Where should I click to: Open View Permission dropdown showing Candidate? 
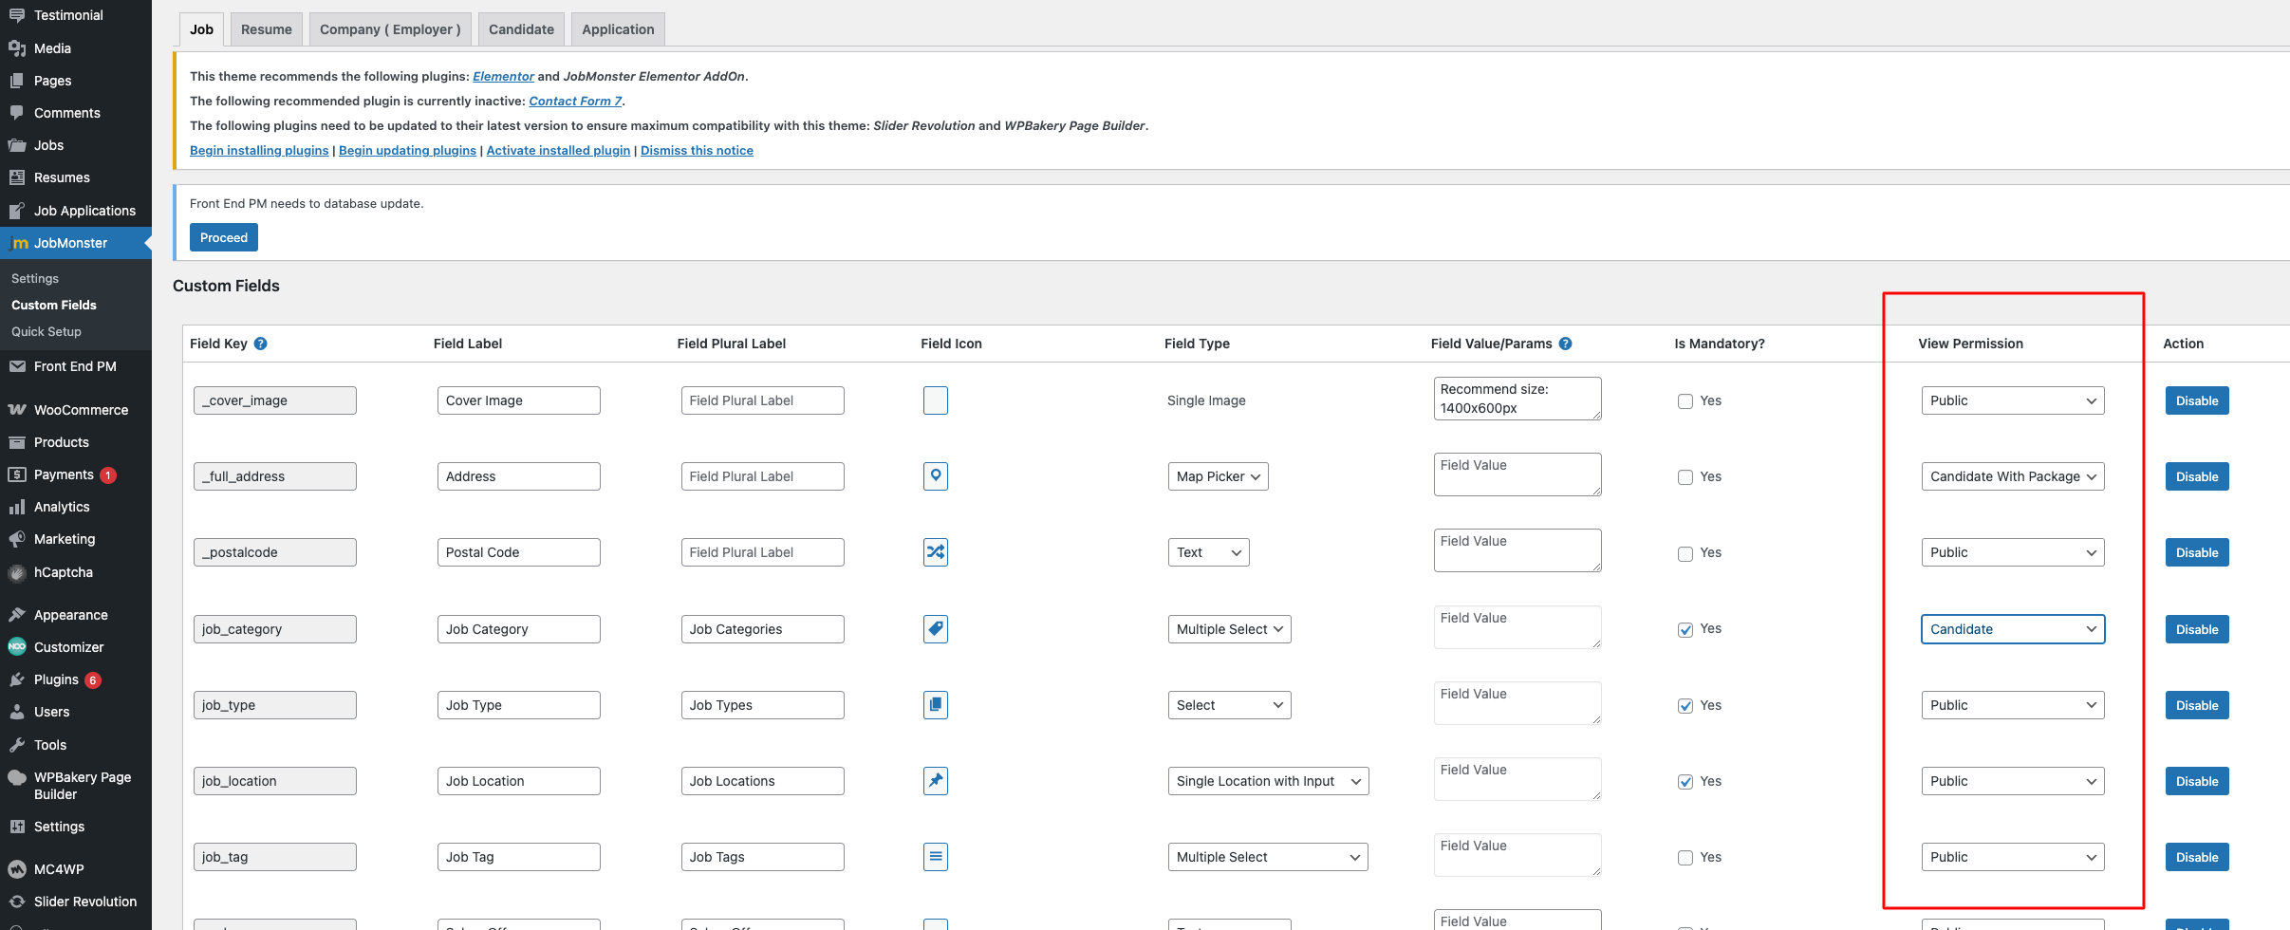point(2013,629)
